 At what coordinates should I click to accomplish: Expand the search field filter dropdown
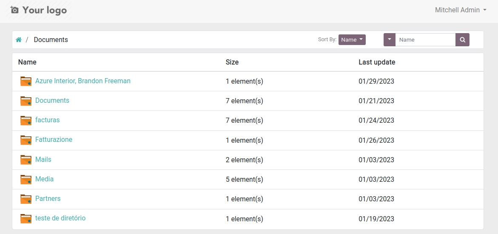point(390,40)
